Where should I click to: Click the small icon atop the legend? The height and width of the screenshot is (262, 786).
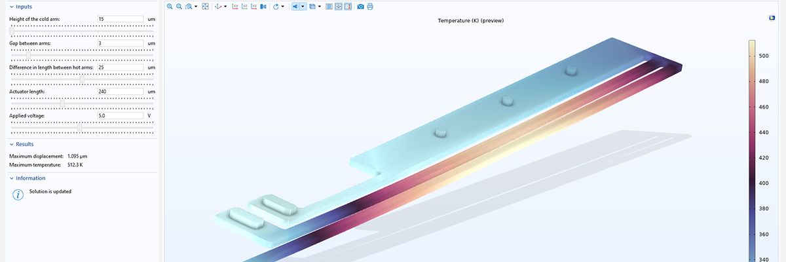[772, 18]
